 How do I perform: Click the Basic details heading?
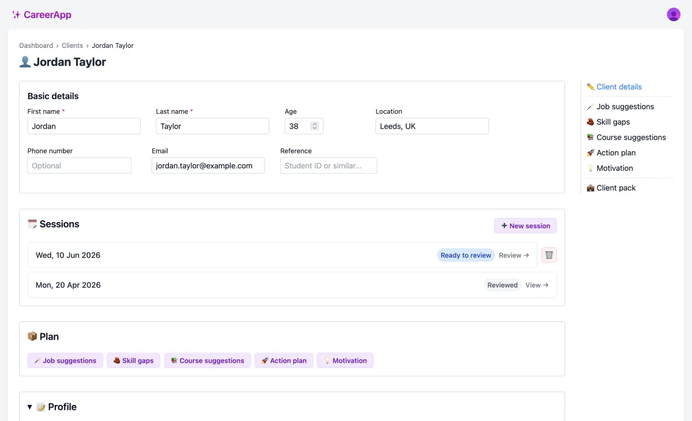click(53, 96)
